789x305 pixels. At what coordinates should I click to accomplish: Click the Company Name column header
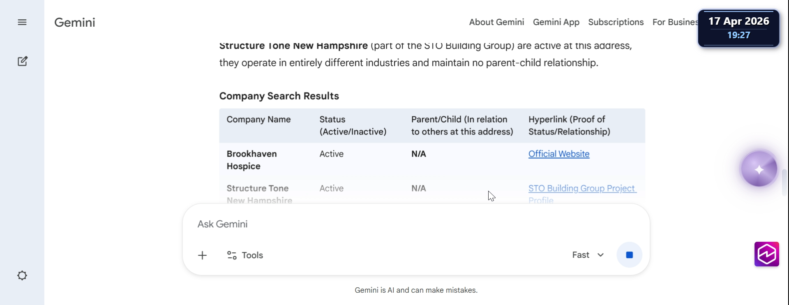(258, 120)
